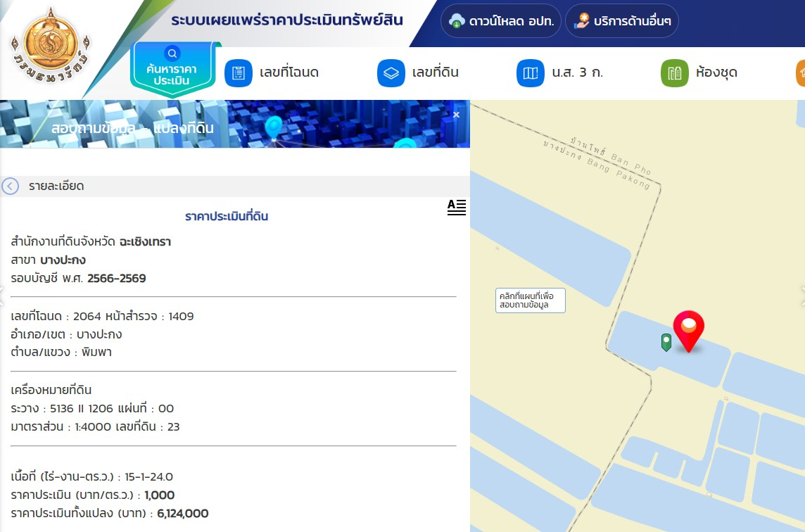Click the ตำบล/แขวง : พิมพา line
Screen dimensions: 805x532
(x=61, y=353)
